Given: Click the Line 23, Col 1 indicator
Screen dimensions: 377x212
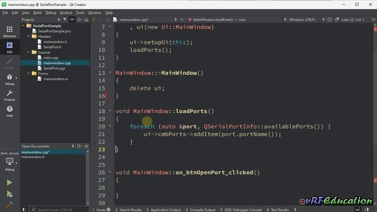Looking at the screenshot, I should 352,19.
